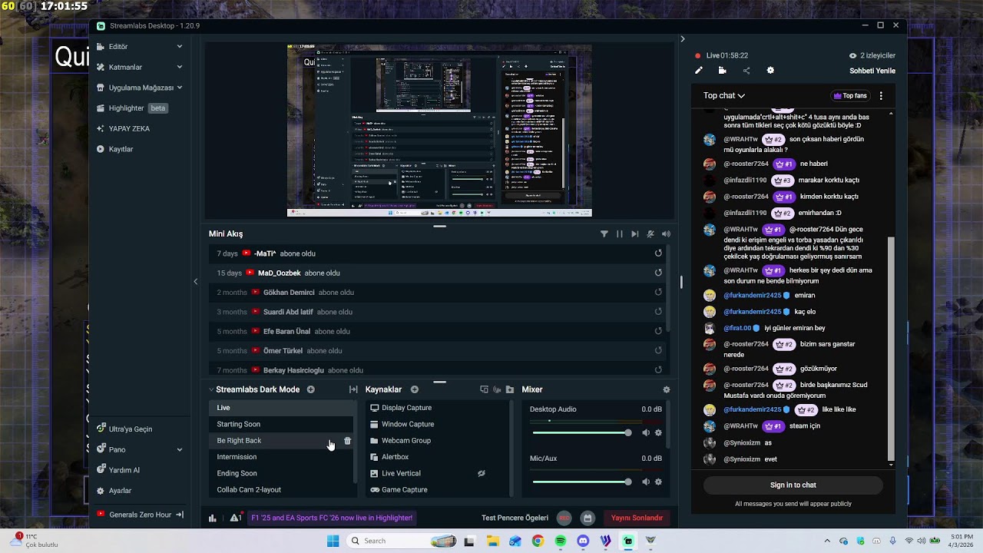Adjust the Mic/Aux volume slider

tap(581, 482)
